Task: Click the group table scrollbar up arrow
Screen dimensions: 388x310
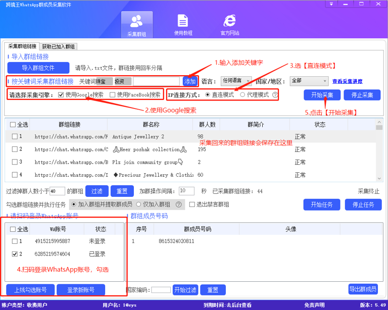Action: click(379, 122)
